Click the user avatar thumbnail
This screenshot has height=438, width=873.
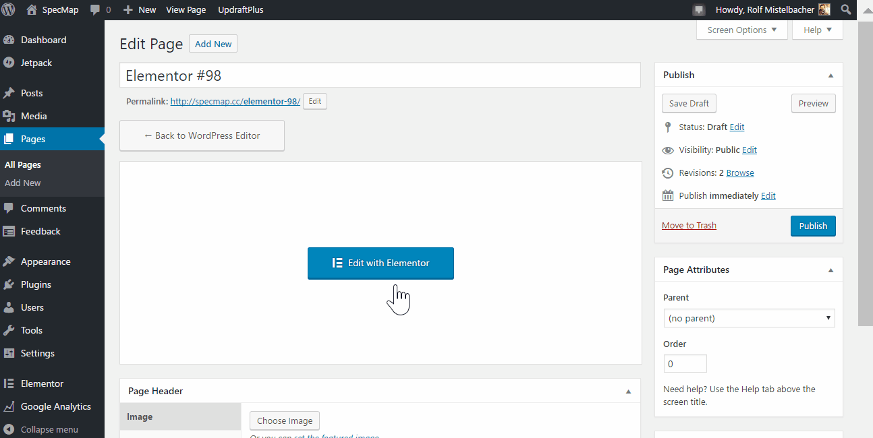824,9
